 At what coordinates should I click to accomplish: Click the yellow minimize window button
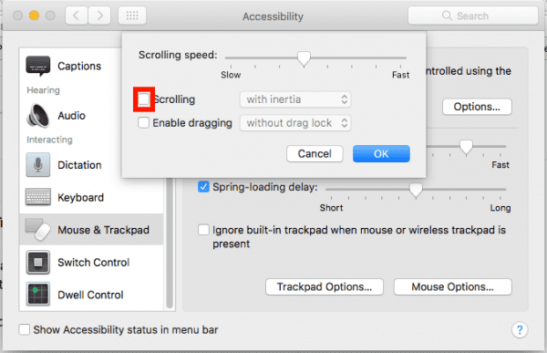35,16
